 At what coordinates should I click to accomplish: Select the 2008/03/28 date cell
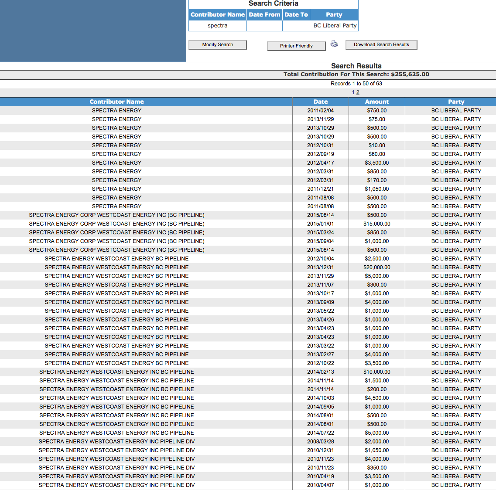point(321,441)
